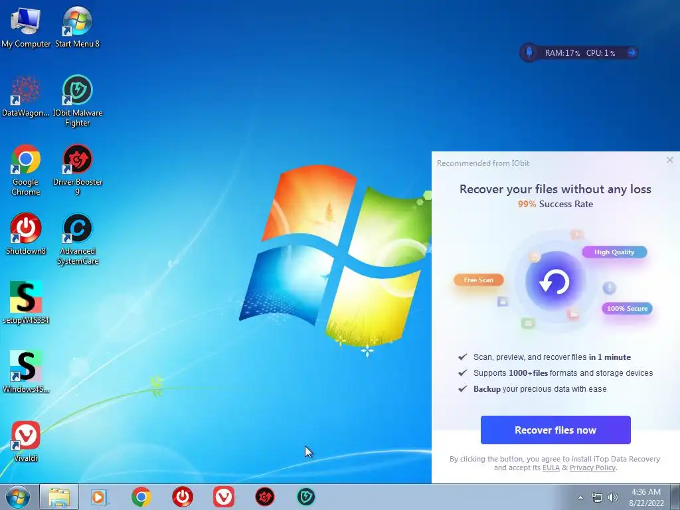The width and height of the screenshot is (680, 510).
Task: Select the Vivaldi desktop shortcut
Action: pyautogui.click(x=26, y=441)
